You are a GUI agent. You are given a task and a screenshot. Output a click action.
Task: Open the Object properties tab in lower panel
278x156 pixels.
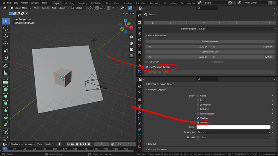pyautogui.click(x=139, y=107)
